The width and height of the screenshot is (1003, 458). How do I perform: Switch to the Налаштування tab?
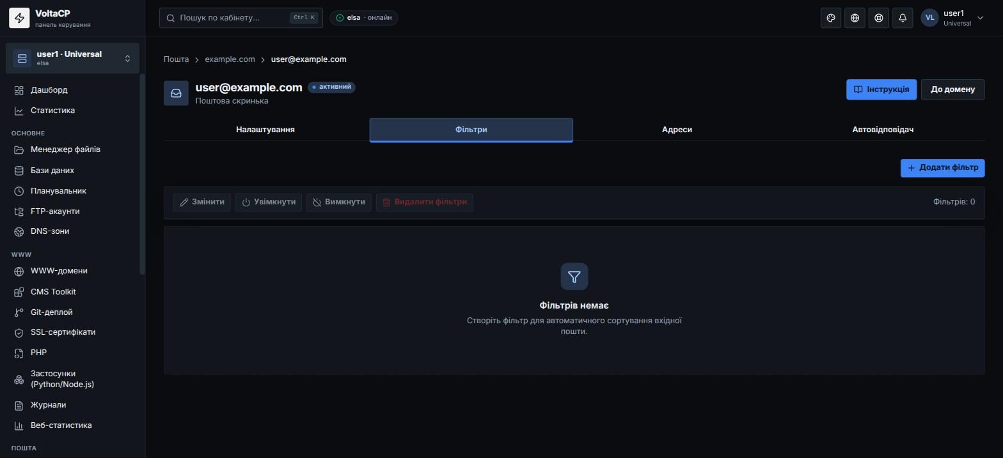[265, 130]
